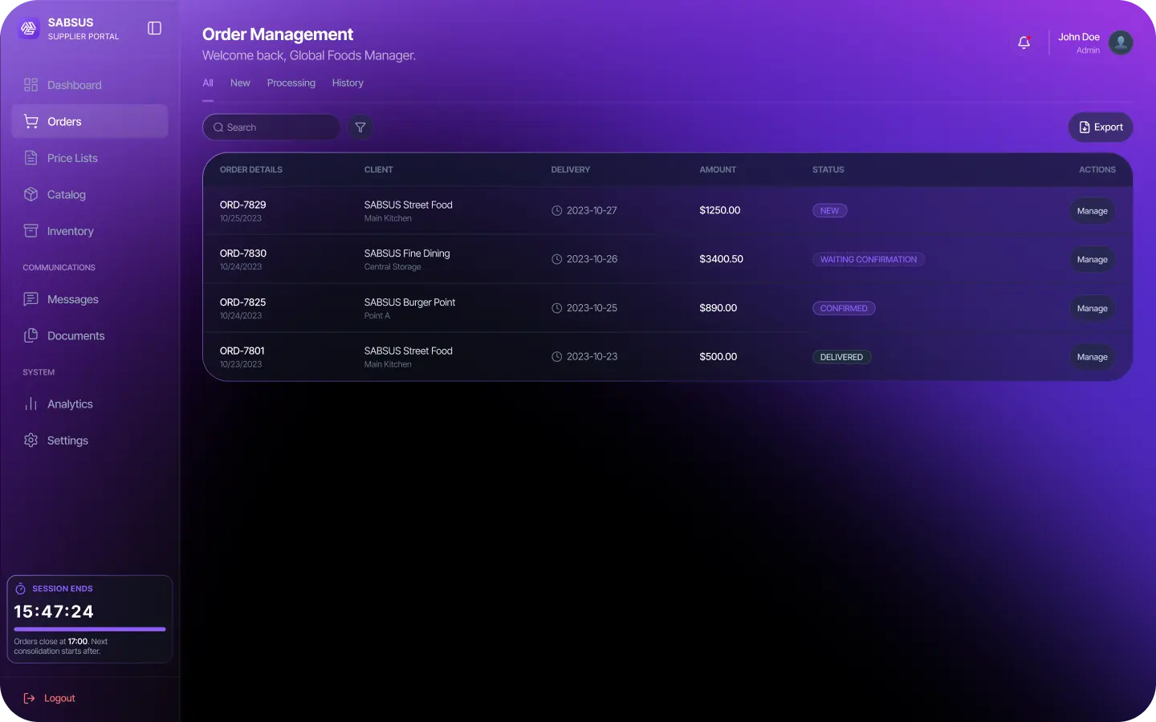Click the WAITING CONFIRMATION status badge
The width and height of the screenshot is (1156, 722).
point(869,259)
